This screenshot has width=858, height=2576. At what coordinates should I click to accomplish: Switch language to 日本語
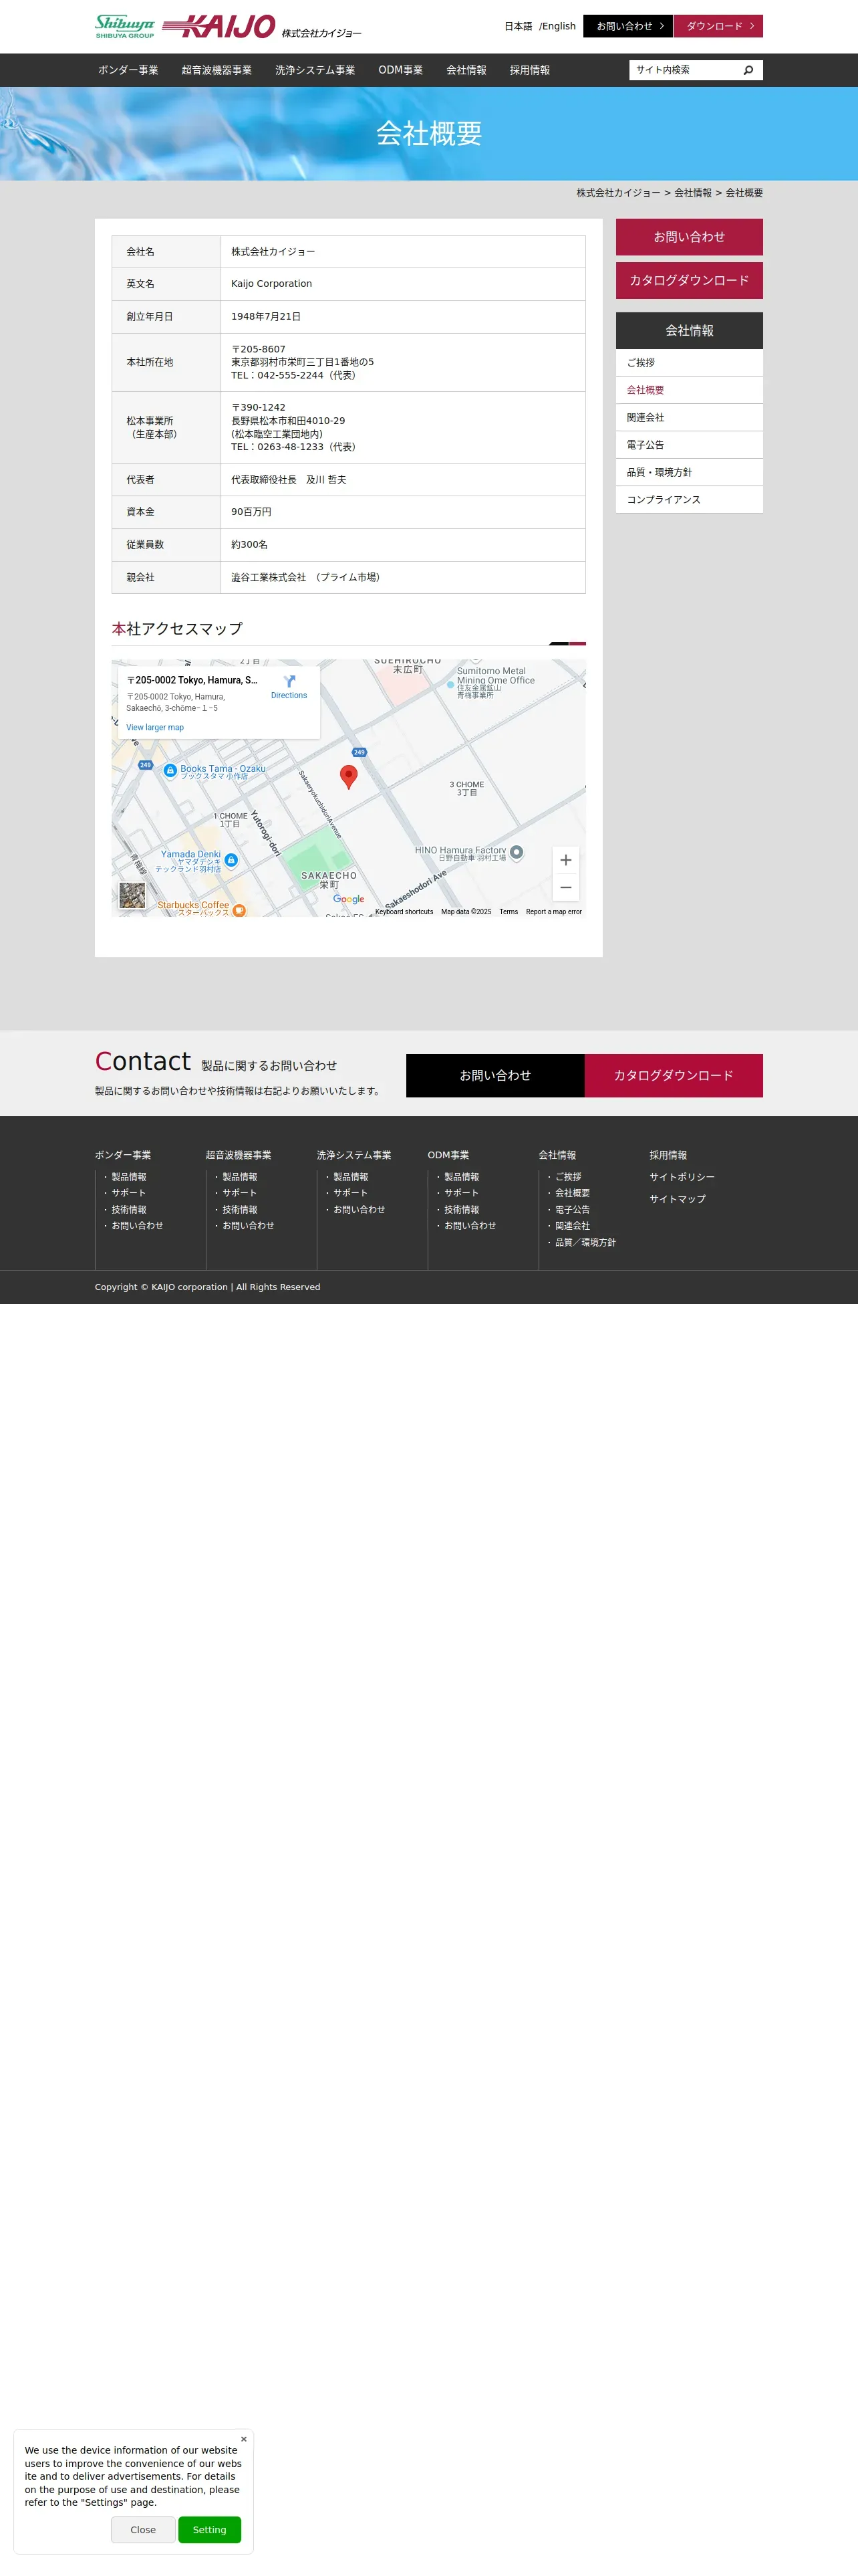(x=519, y=26)
